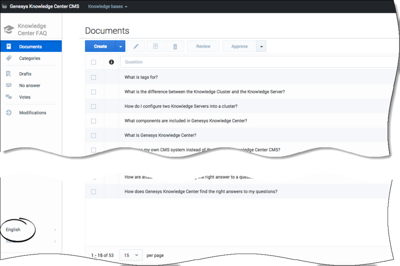Click the No answer speech bubble icon
Screen dimensions: 400x266
[8, 85]
